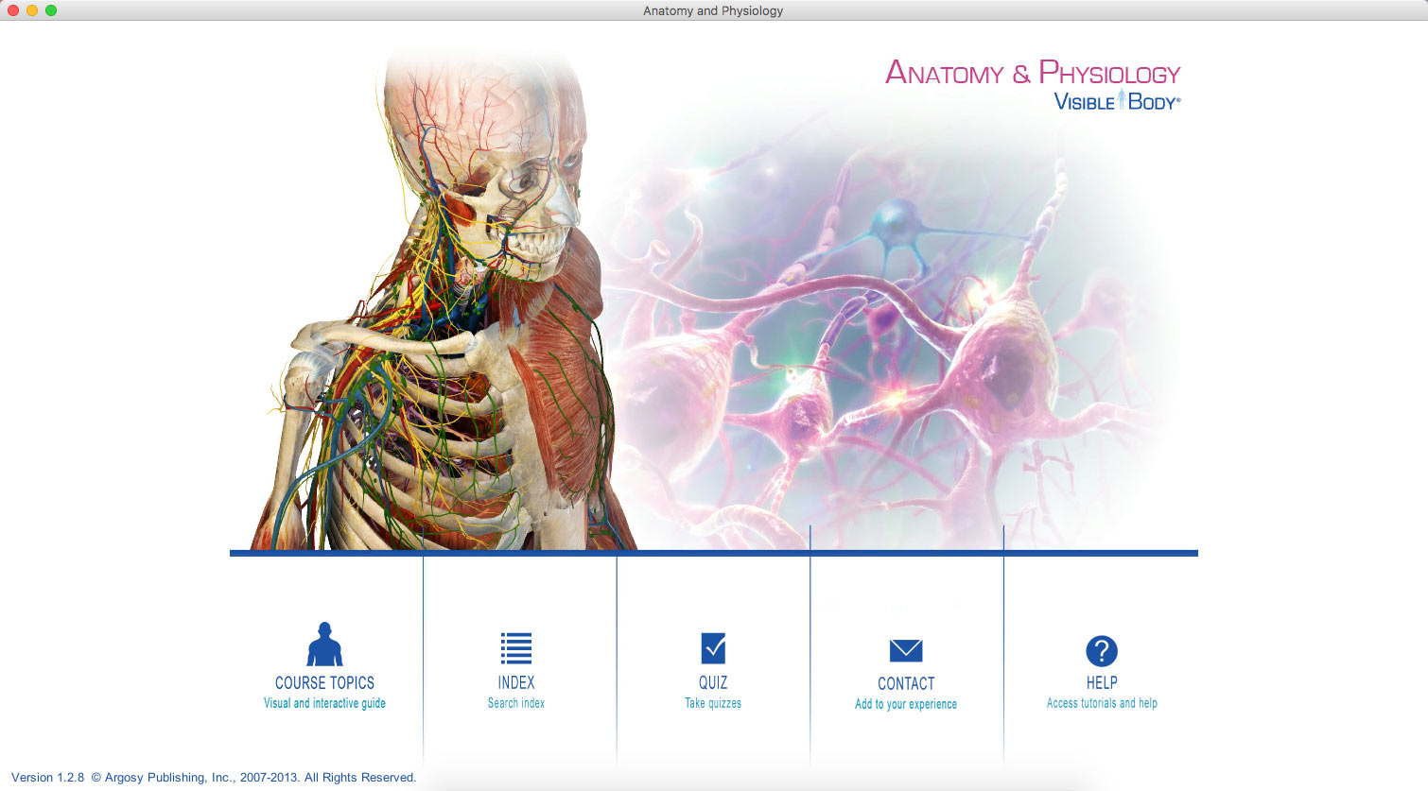The image size is (1428, 791).
Task: Click the COURSE TOPICS label
Action: (324, 682)
